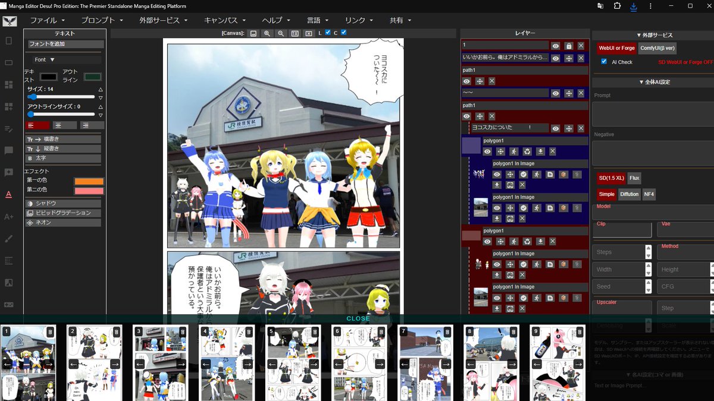Click the zoom in magnifier on canvas toolbar
Viewport: 714px width, 401px height.
[267, 33]
